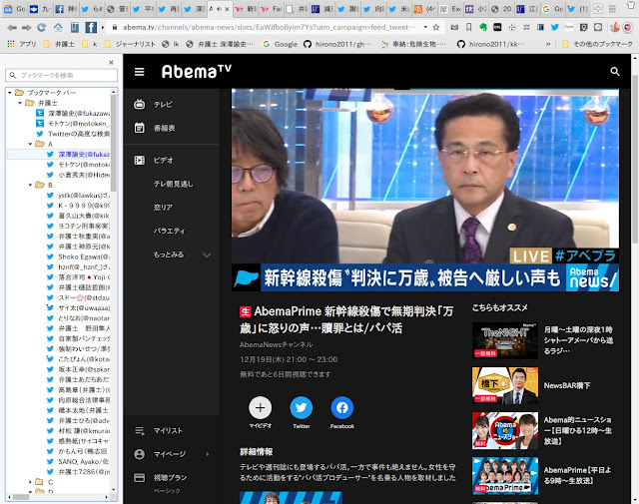Open Shoko Egawa bookmark entry
Viewport: 639px width, 504px height.
79,256
